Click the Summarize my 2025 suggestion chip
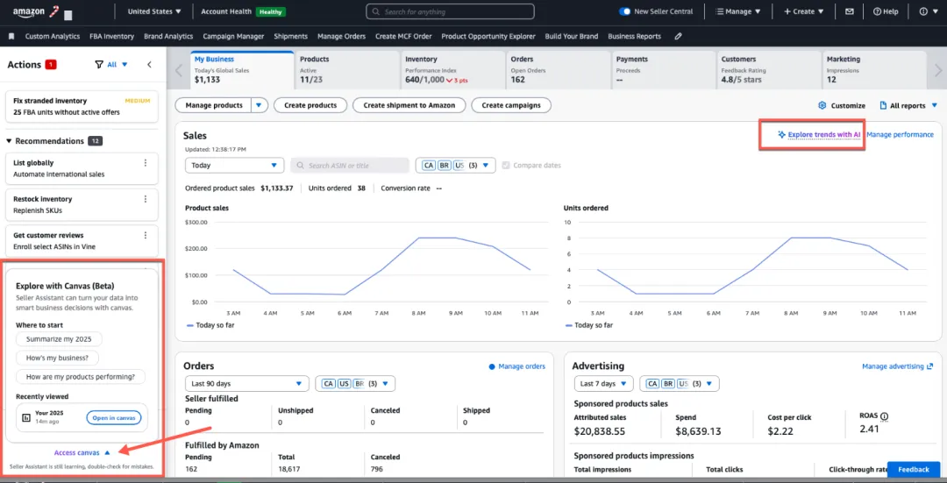This screenshot has height=483, width=947. (x=59, y=339)
